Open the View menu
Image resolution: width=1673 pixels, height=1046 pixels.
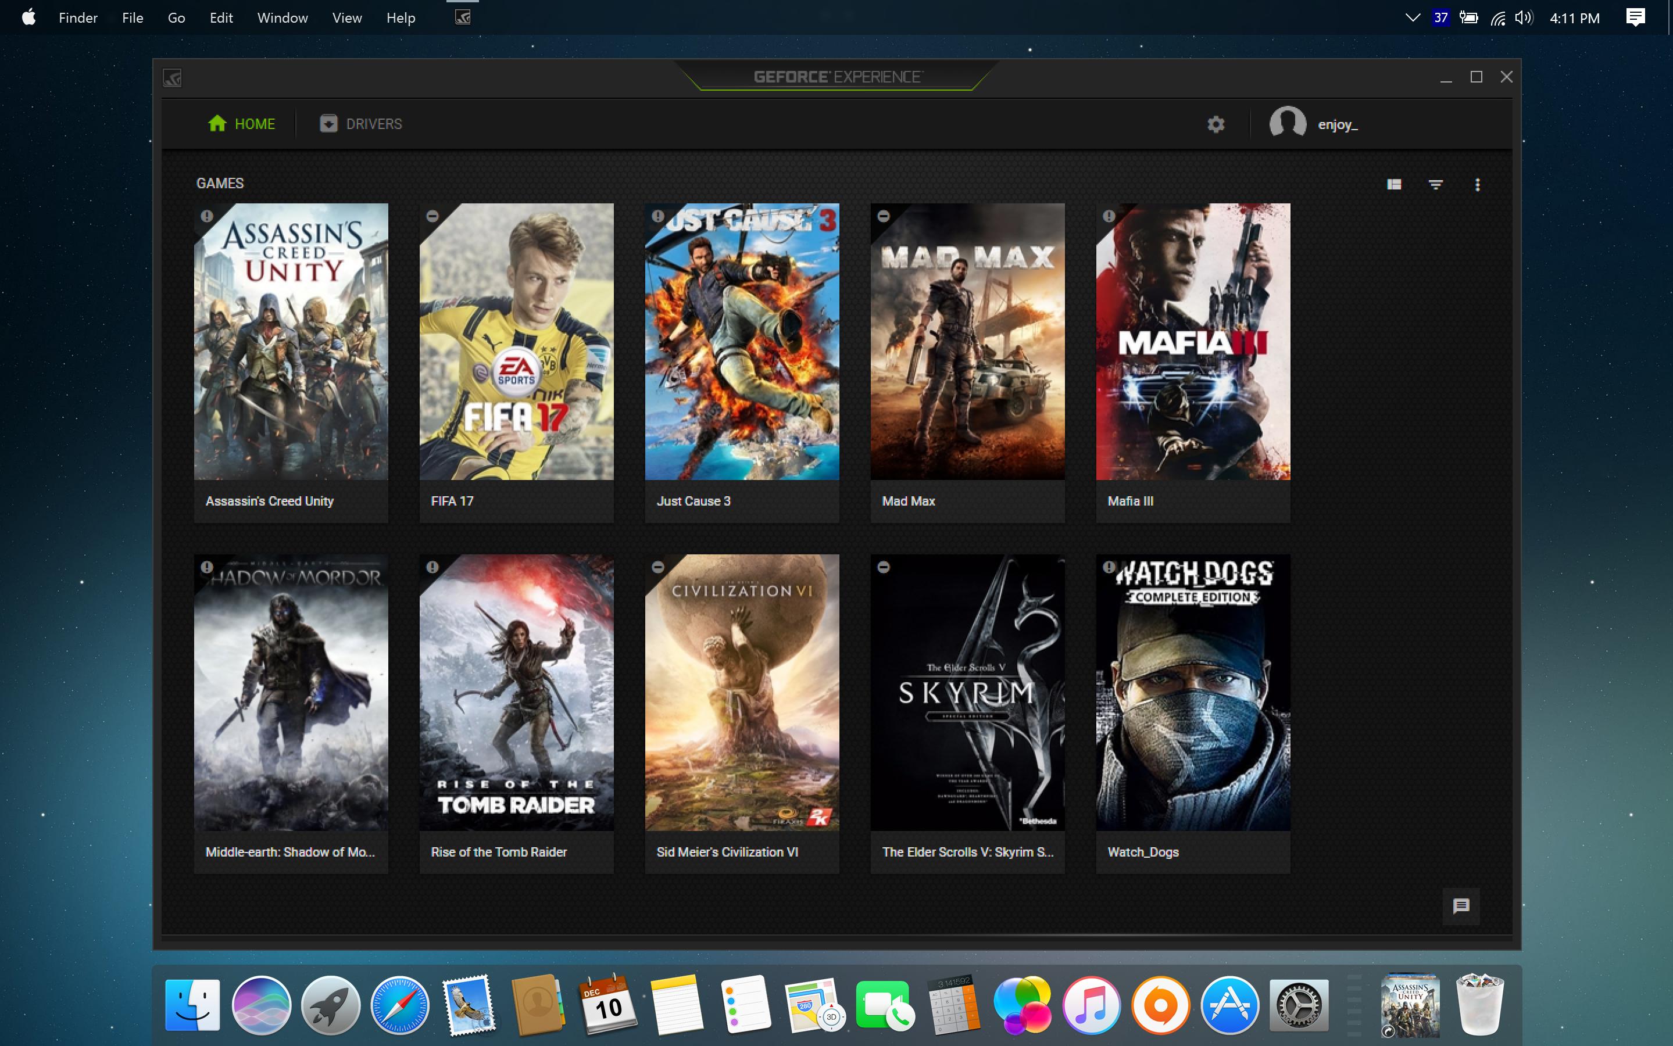point(346,18)
